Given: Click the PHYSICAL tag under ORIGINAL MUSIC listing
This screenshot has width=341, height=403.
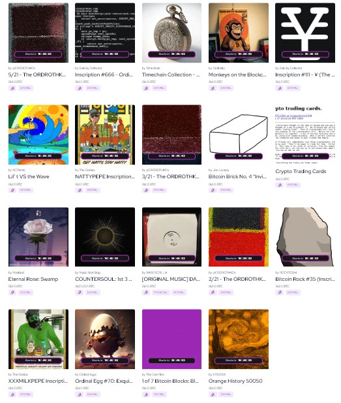Looking at the screenshot, I should pos(160,292).
